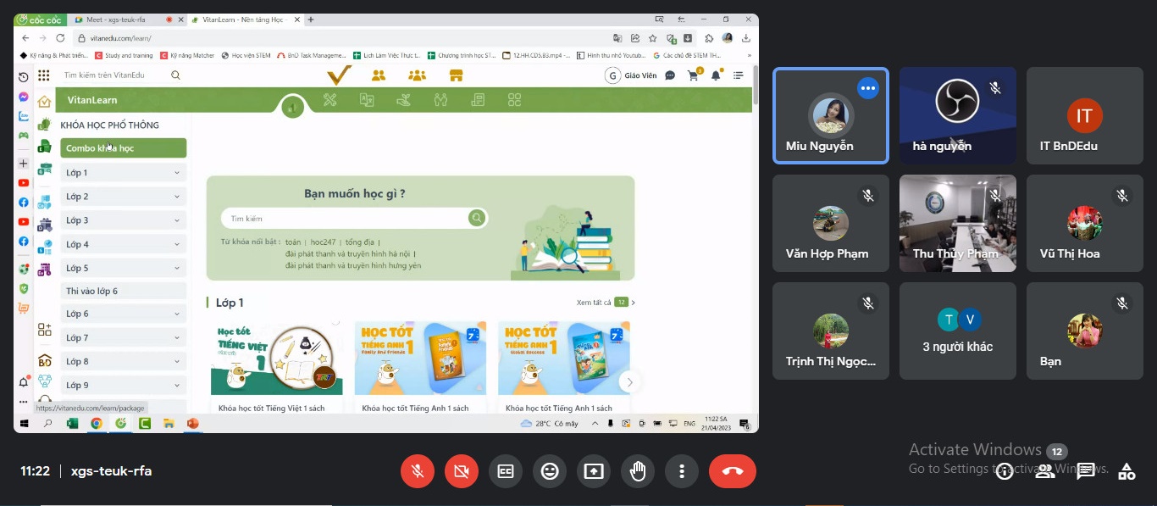Expand the Lớp 8 course list
Screen dimensions: 1157x506
(124, 361)
